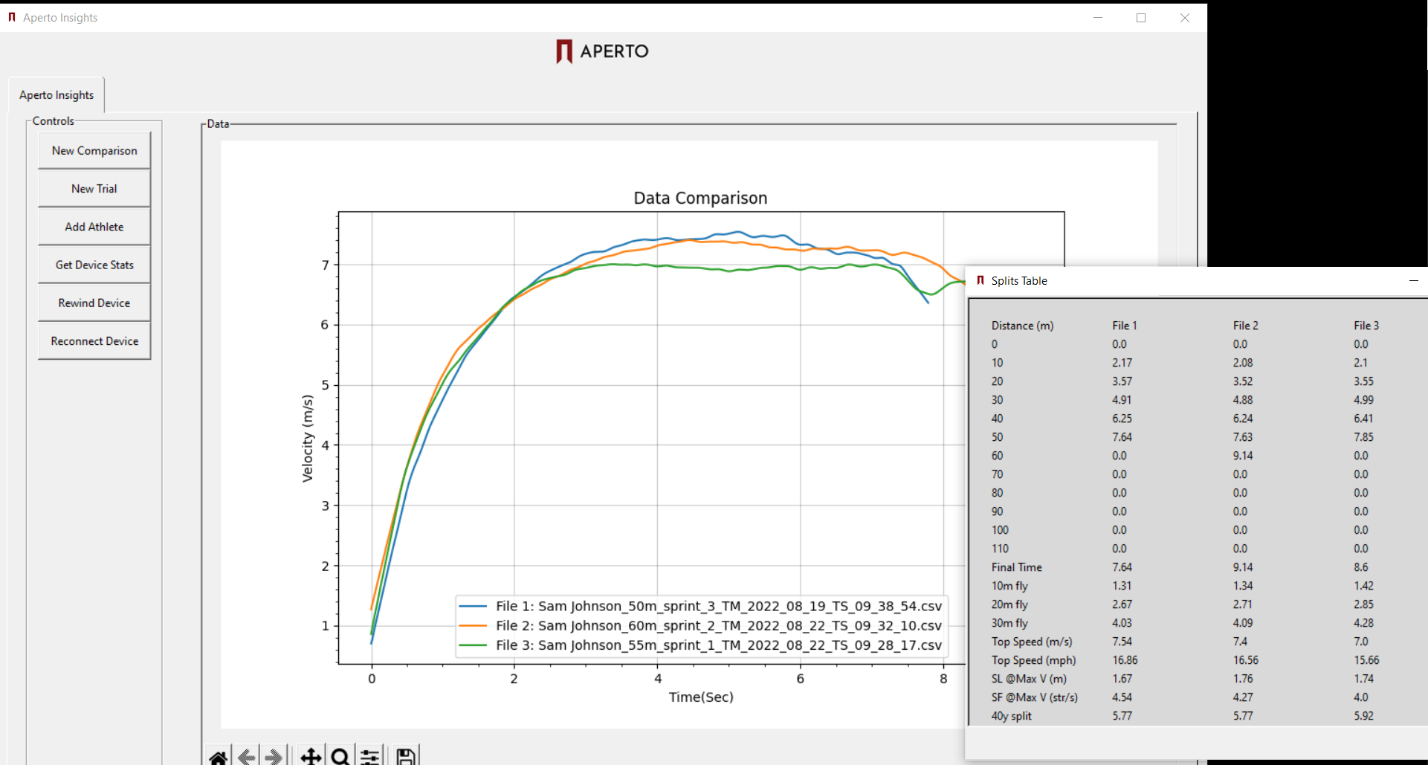Click File 1 value 16.86 mph

[x=1125, y=660]
